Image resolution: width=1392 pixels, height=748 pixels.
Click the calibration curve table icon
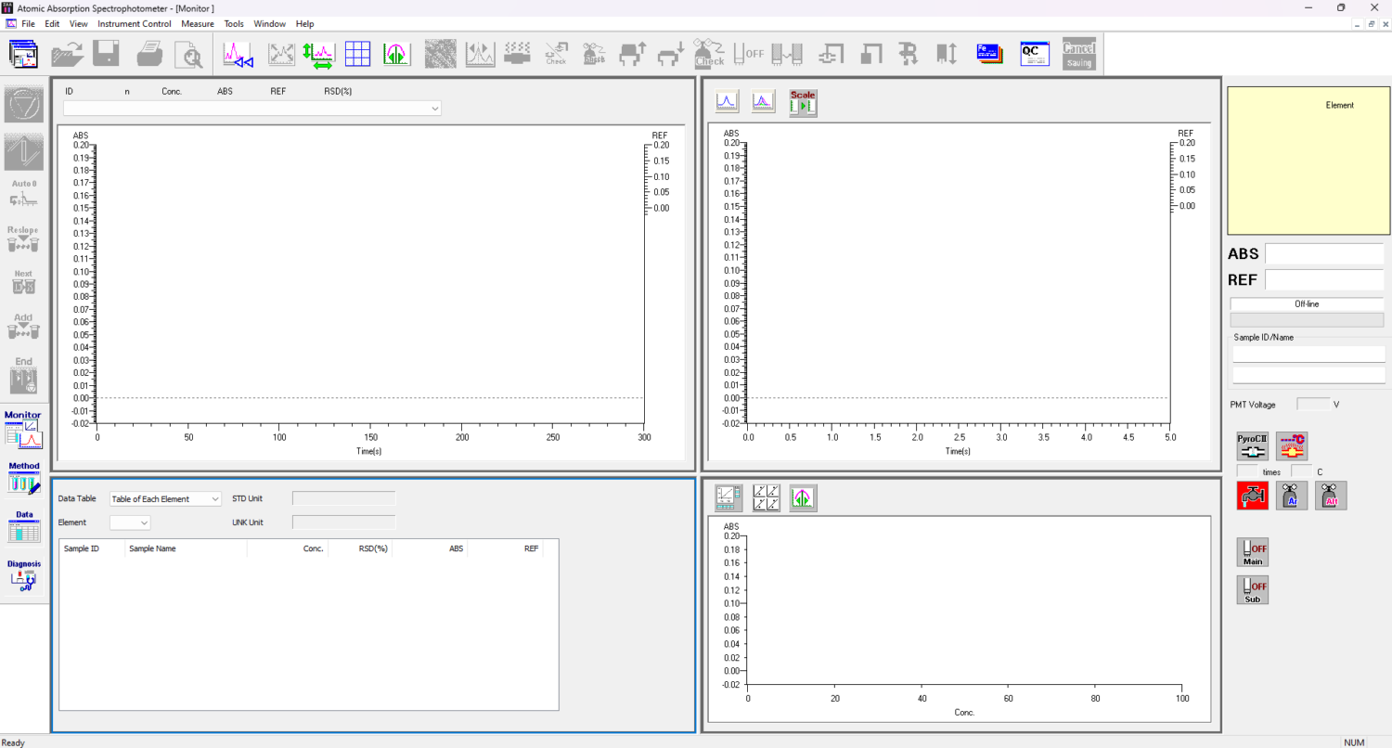point(728,498)
